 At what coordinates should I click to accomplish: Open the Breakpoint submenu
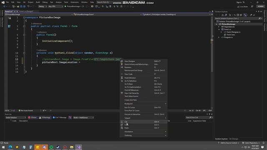tap(144, 104)
